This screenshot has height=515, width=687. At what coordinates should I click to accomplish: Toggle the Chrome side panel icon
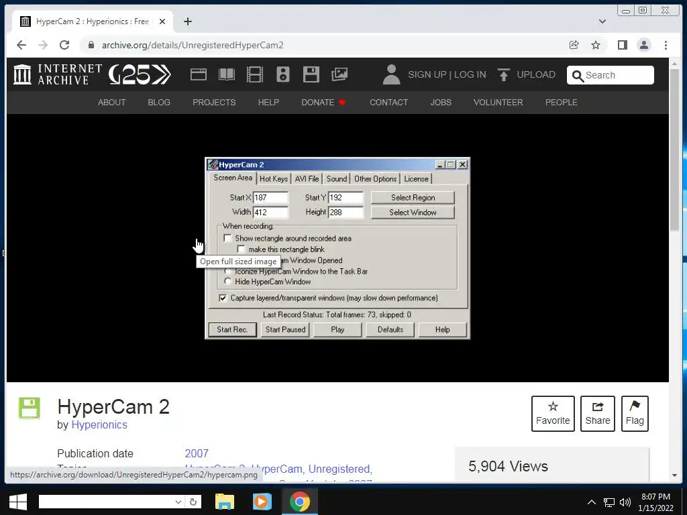pyautogui.click(x=623, y=45)
